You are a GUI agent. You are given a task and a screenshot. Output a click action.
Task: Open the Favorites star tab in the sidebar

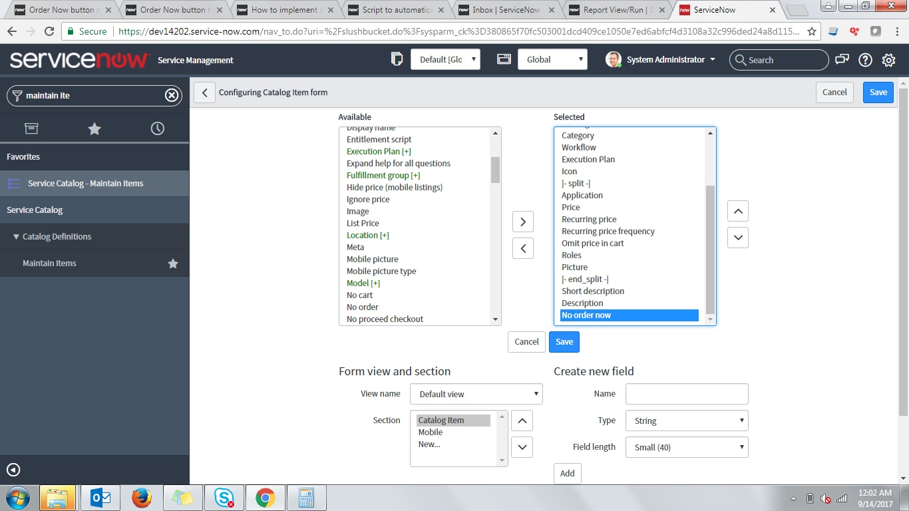[94, 127]
